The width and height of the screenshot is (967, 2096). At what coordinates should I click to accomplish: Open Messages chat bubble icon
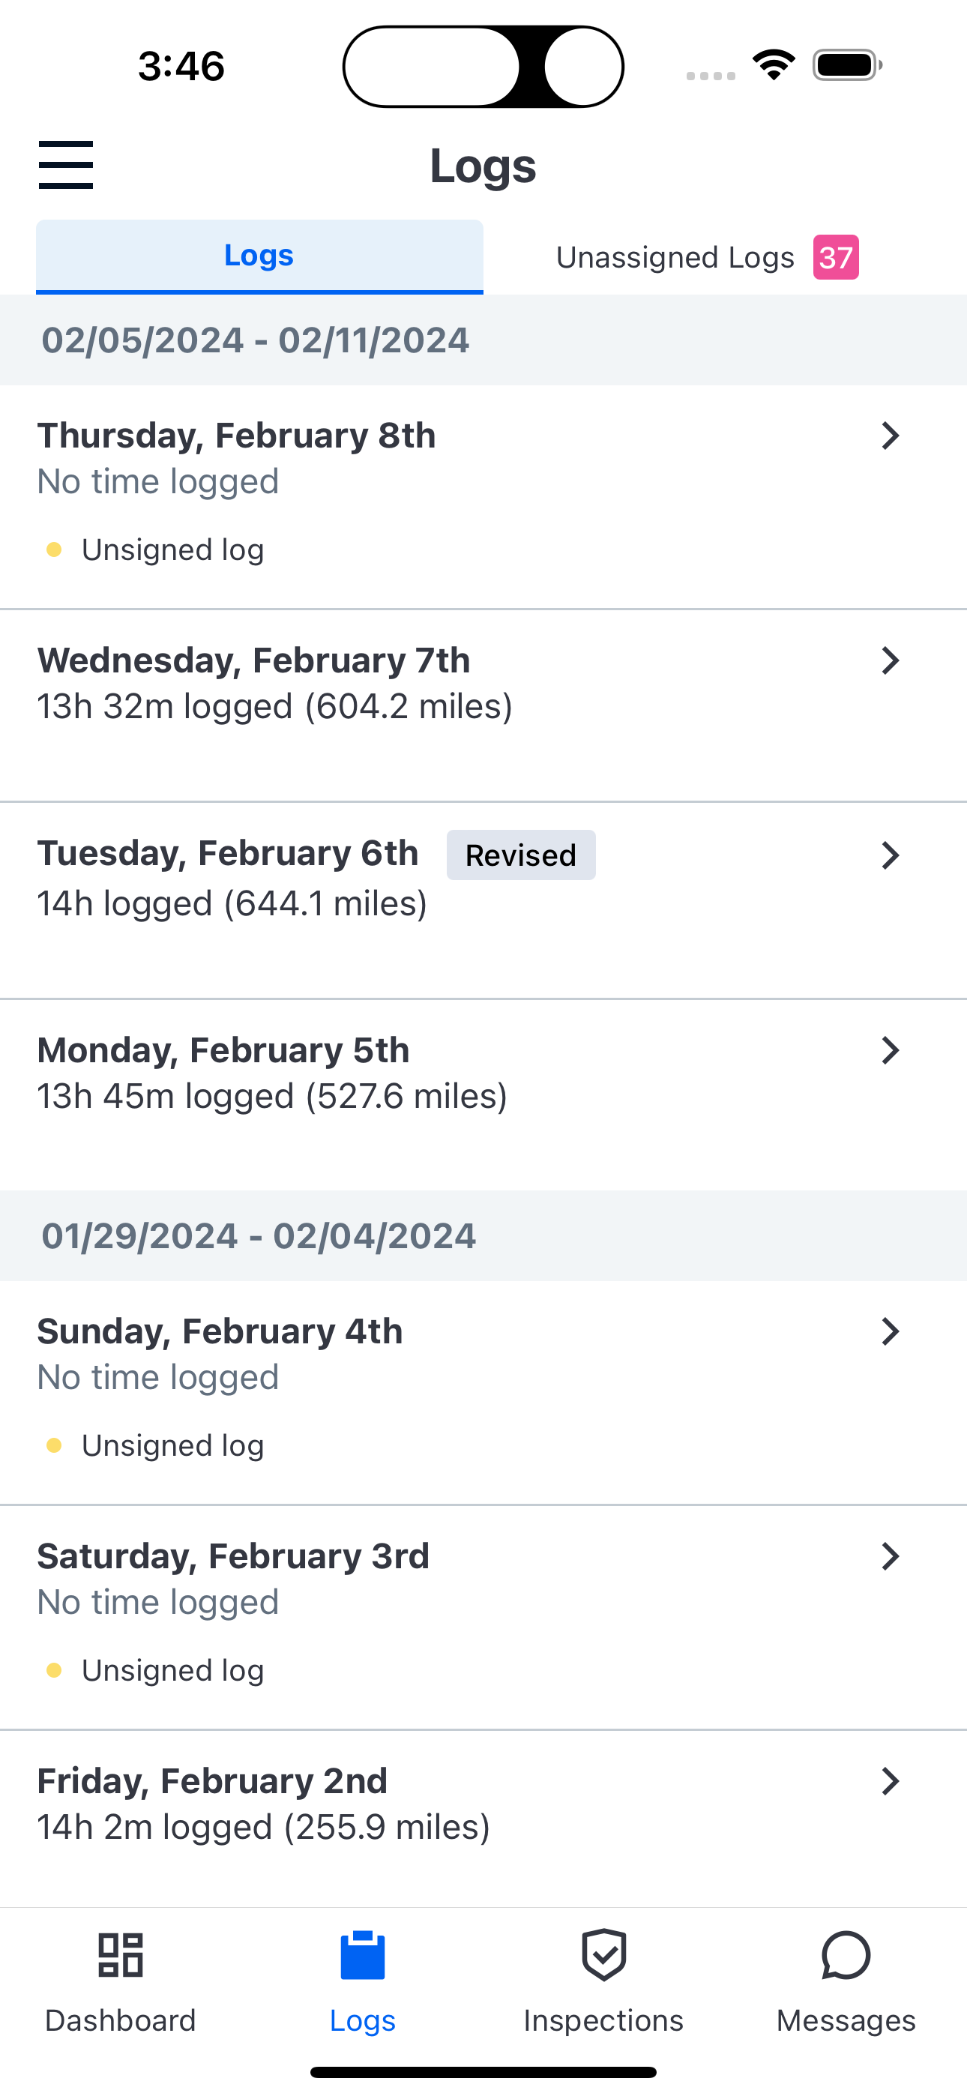846,1954
